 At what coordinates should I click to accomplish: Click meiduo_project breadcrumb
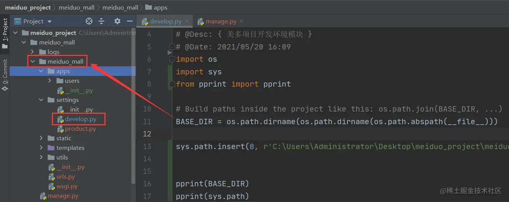[28, 7]
